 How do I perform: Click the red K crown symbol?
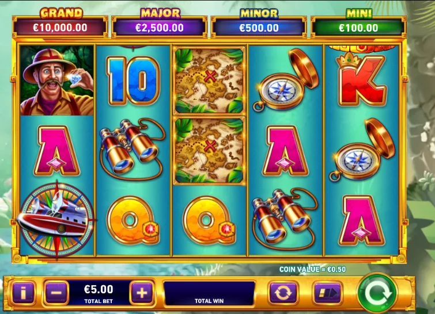(x=361, y=79)
